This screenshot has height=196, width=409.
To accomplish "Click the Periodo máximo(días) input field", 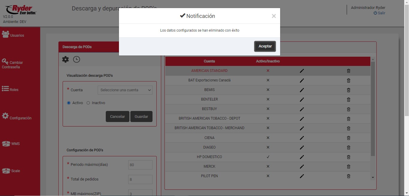I will pos(140,165).
